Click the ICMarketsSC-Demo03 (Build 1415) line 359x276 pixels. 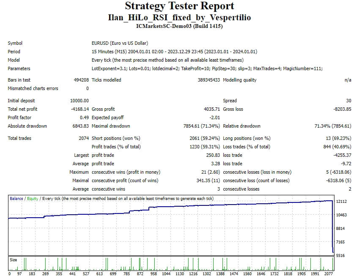point(179,26)
